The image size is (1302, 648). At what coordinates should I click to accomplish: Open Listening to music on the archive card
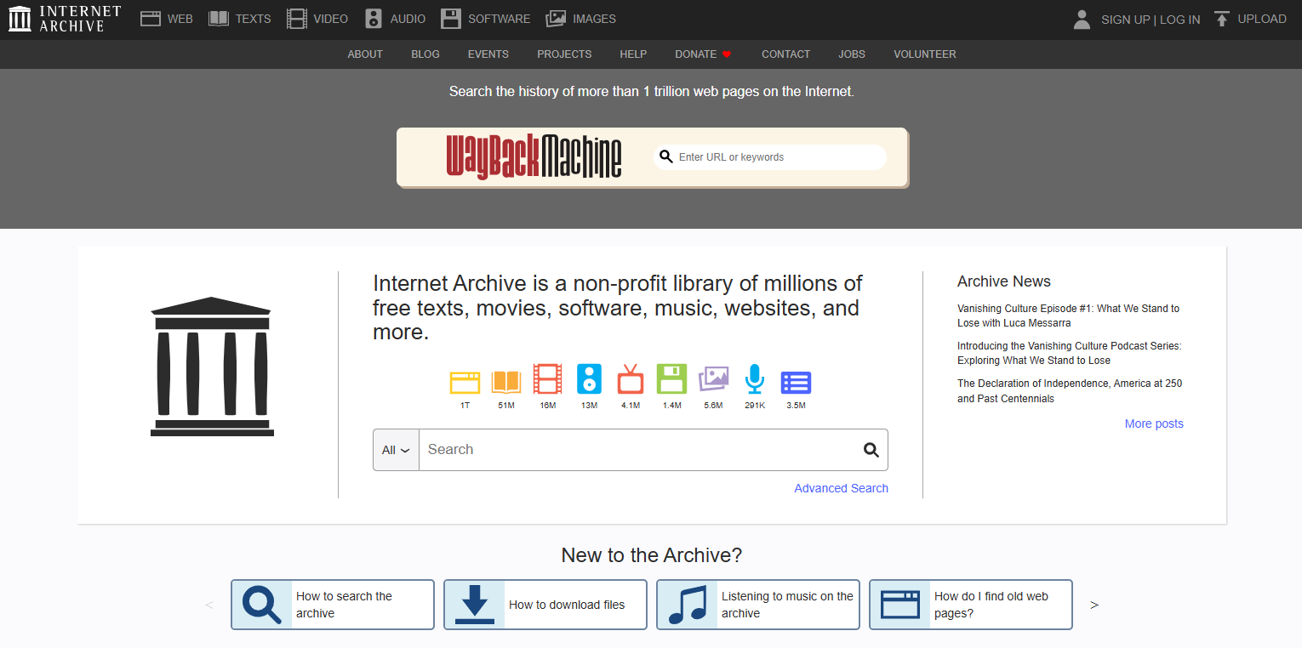758,605
